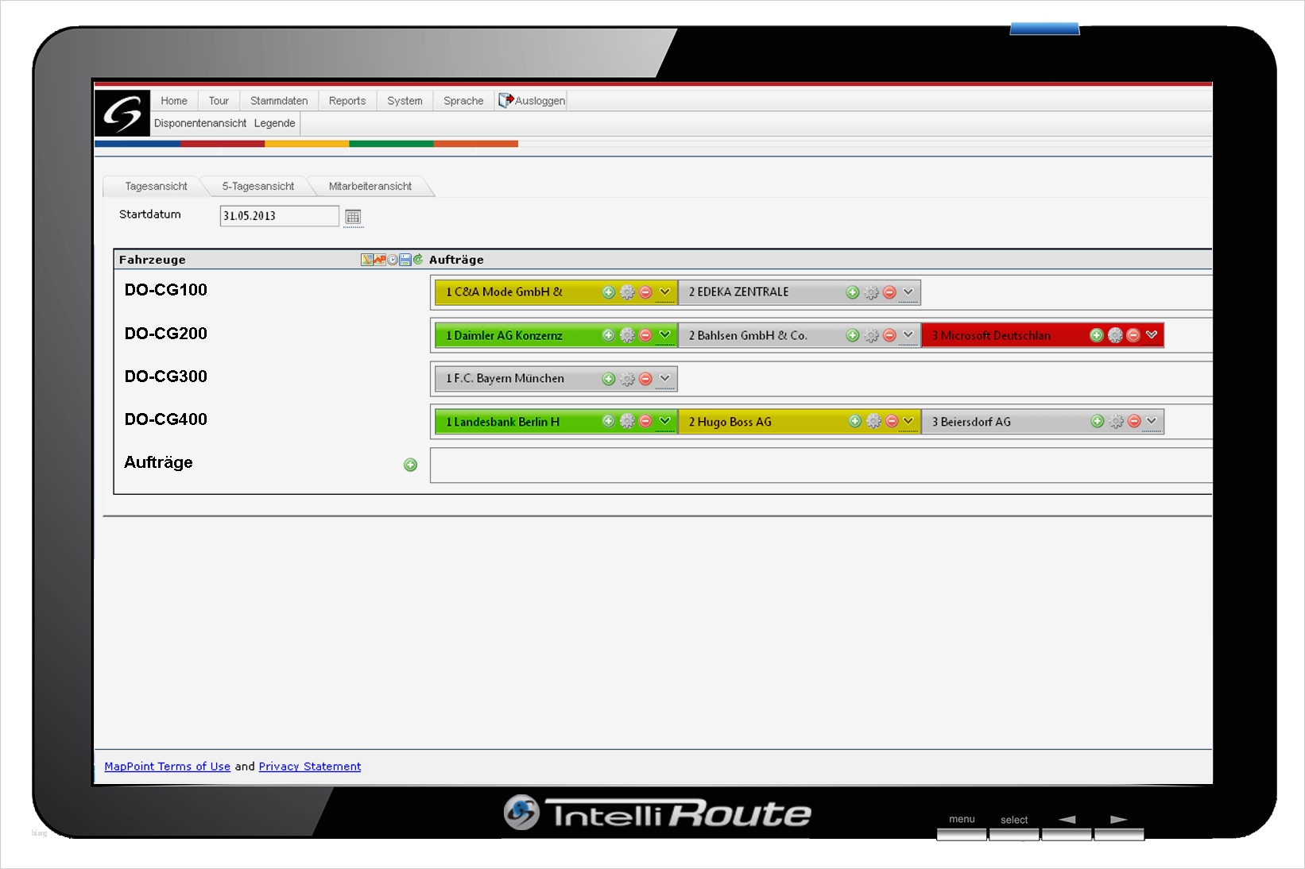Open the MapPoint Terms of Use link

click(168, 767)
